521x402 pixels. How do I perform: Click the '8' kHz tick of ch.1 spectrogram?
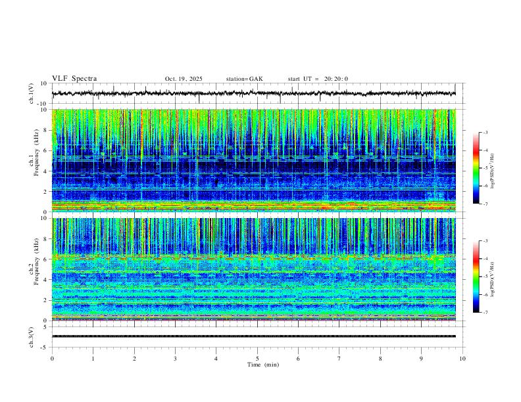(x=46, y=130)
